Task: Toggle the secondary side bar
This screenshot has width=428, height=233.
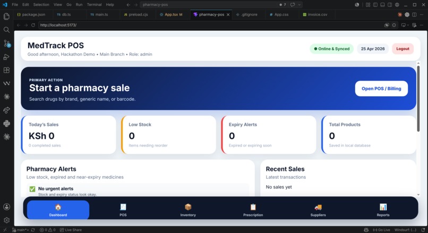Action: (x=390, y=5)
